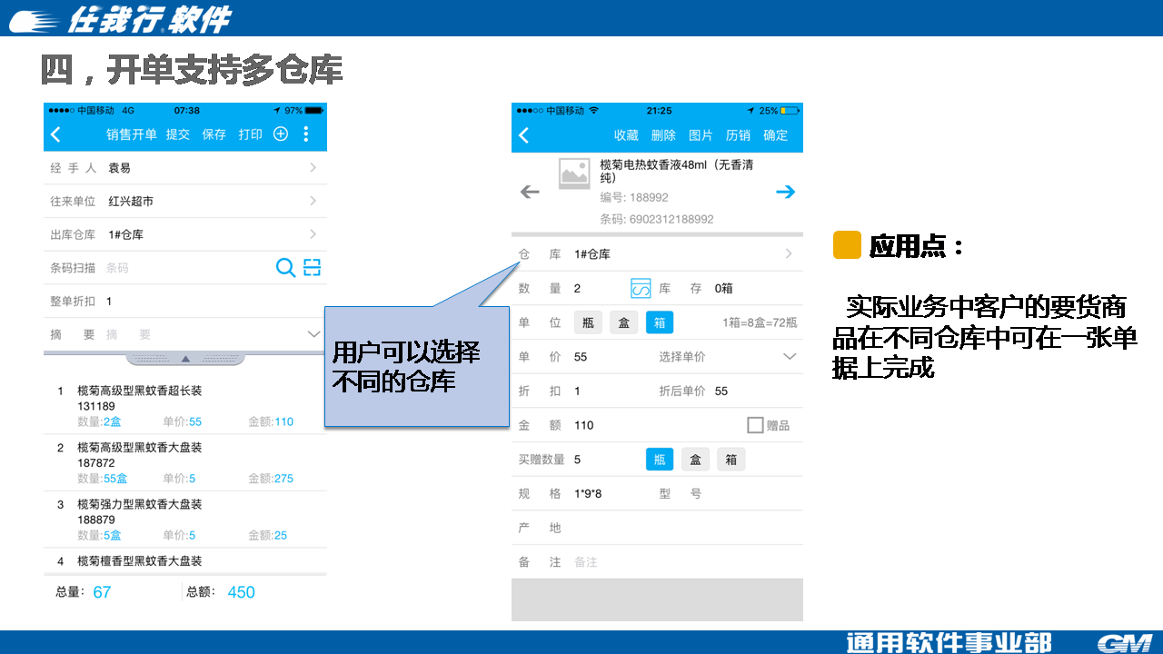Expand the 摘要 summary dropdown arrow
The width and height of the screenshot is (1163, 654).
[x=313, y=334]
